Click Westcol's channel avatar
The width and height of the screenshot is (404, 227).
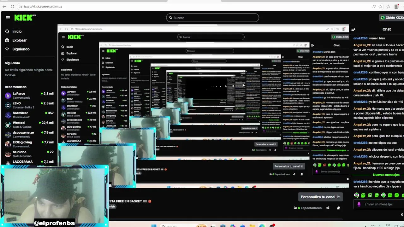[x=8, y=125]
